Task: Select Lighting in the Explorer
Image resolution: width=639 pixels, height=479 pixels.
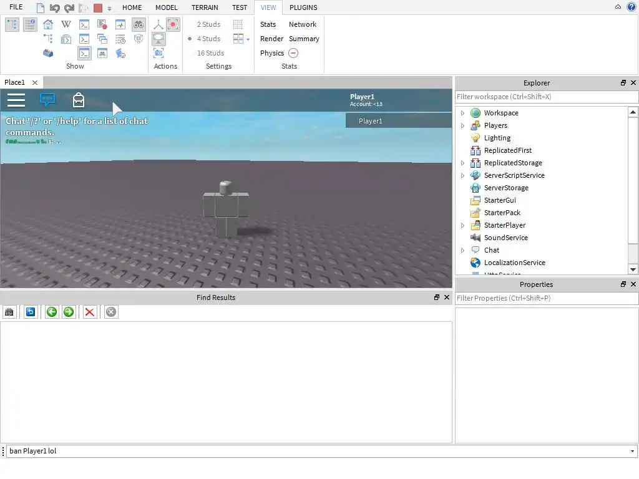Action: pos(497,138)
